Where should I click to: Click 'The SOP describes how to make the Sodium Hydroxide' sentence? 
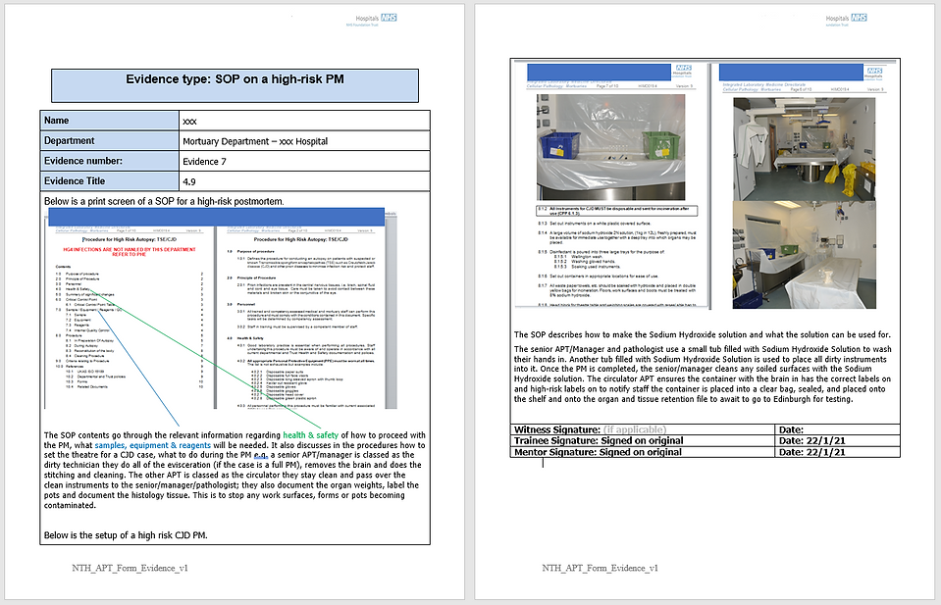tap(703, 334)
